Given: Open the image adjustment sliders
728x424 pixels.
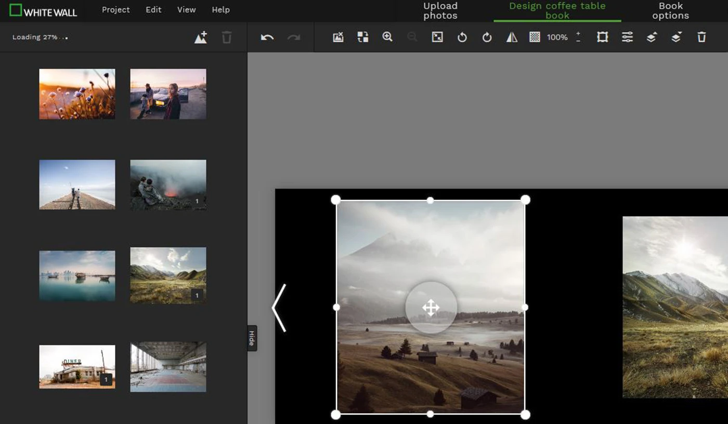Looking at the screenshot, I should (x=627, y=37).
